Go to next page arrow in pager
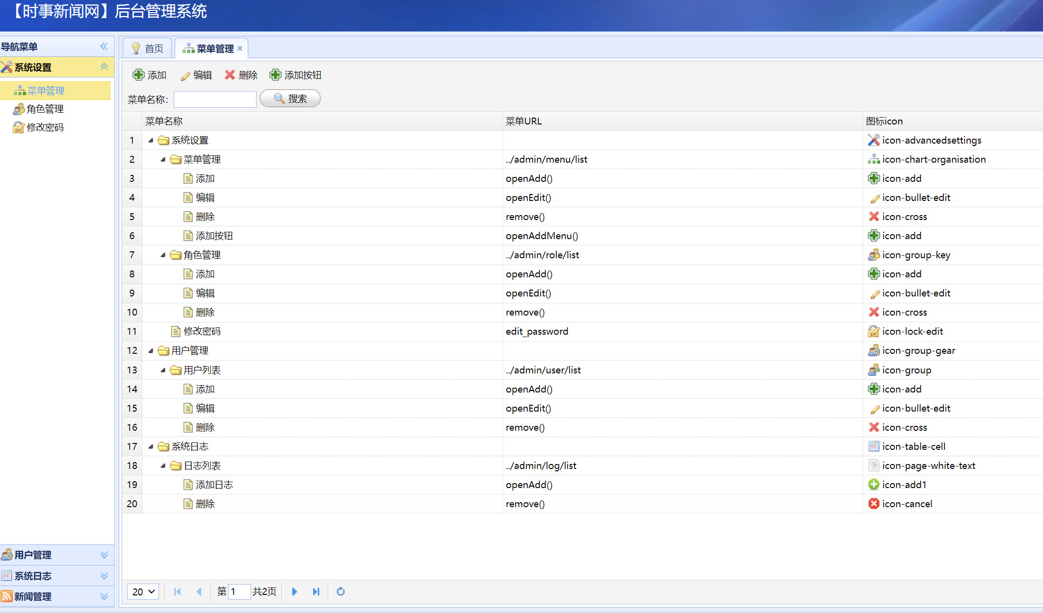This screenshot has height=613, width=1043. click(294, 591)
